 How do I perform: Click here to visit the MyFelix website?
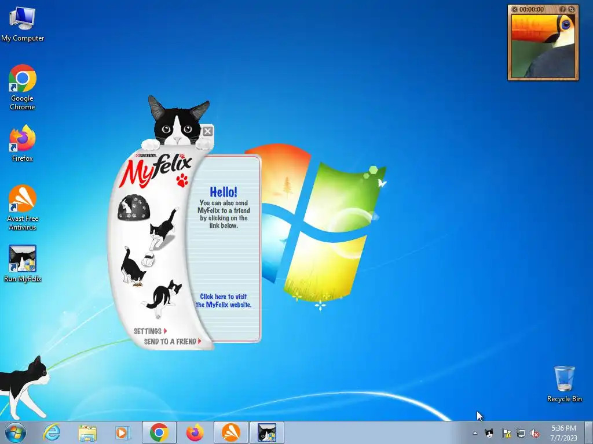tap(224, 301)
